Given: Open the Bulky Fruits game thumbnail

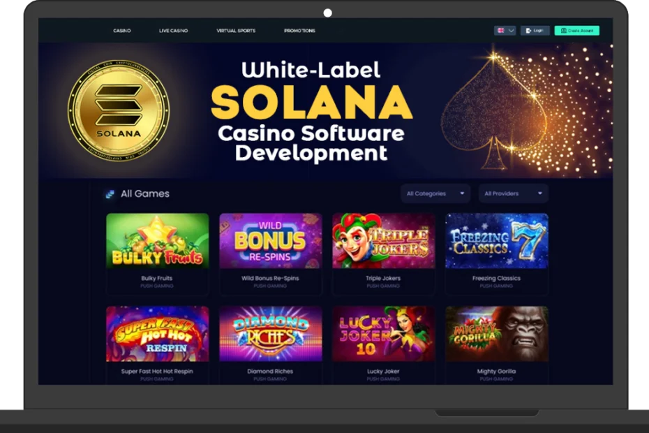Looking at the screenshot, I should tap(157, 241).
